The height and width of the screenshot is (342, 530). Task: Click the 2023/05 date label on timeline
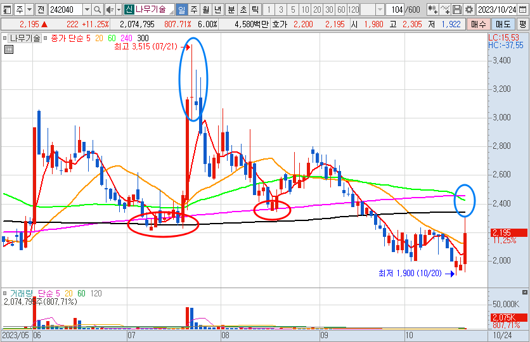tap(16, 335)
